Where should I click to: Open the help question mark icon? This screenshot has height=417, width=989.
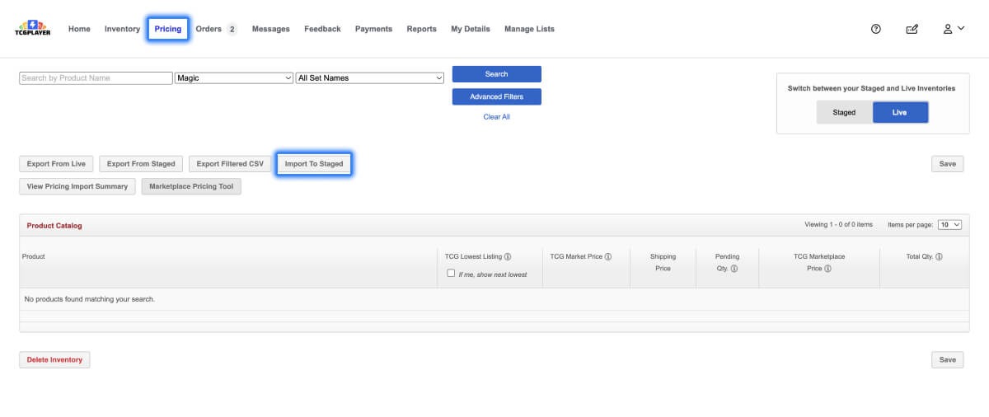[876, 29]
